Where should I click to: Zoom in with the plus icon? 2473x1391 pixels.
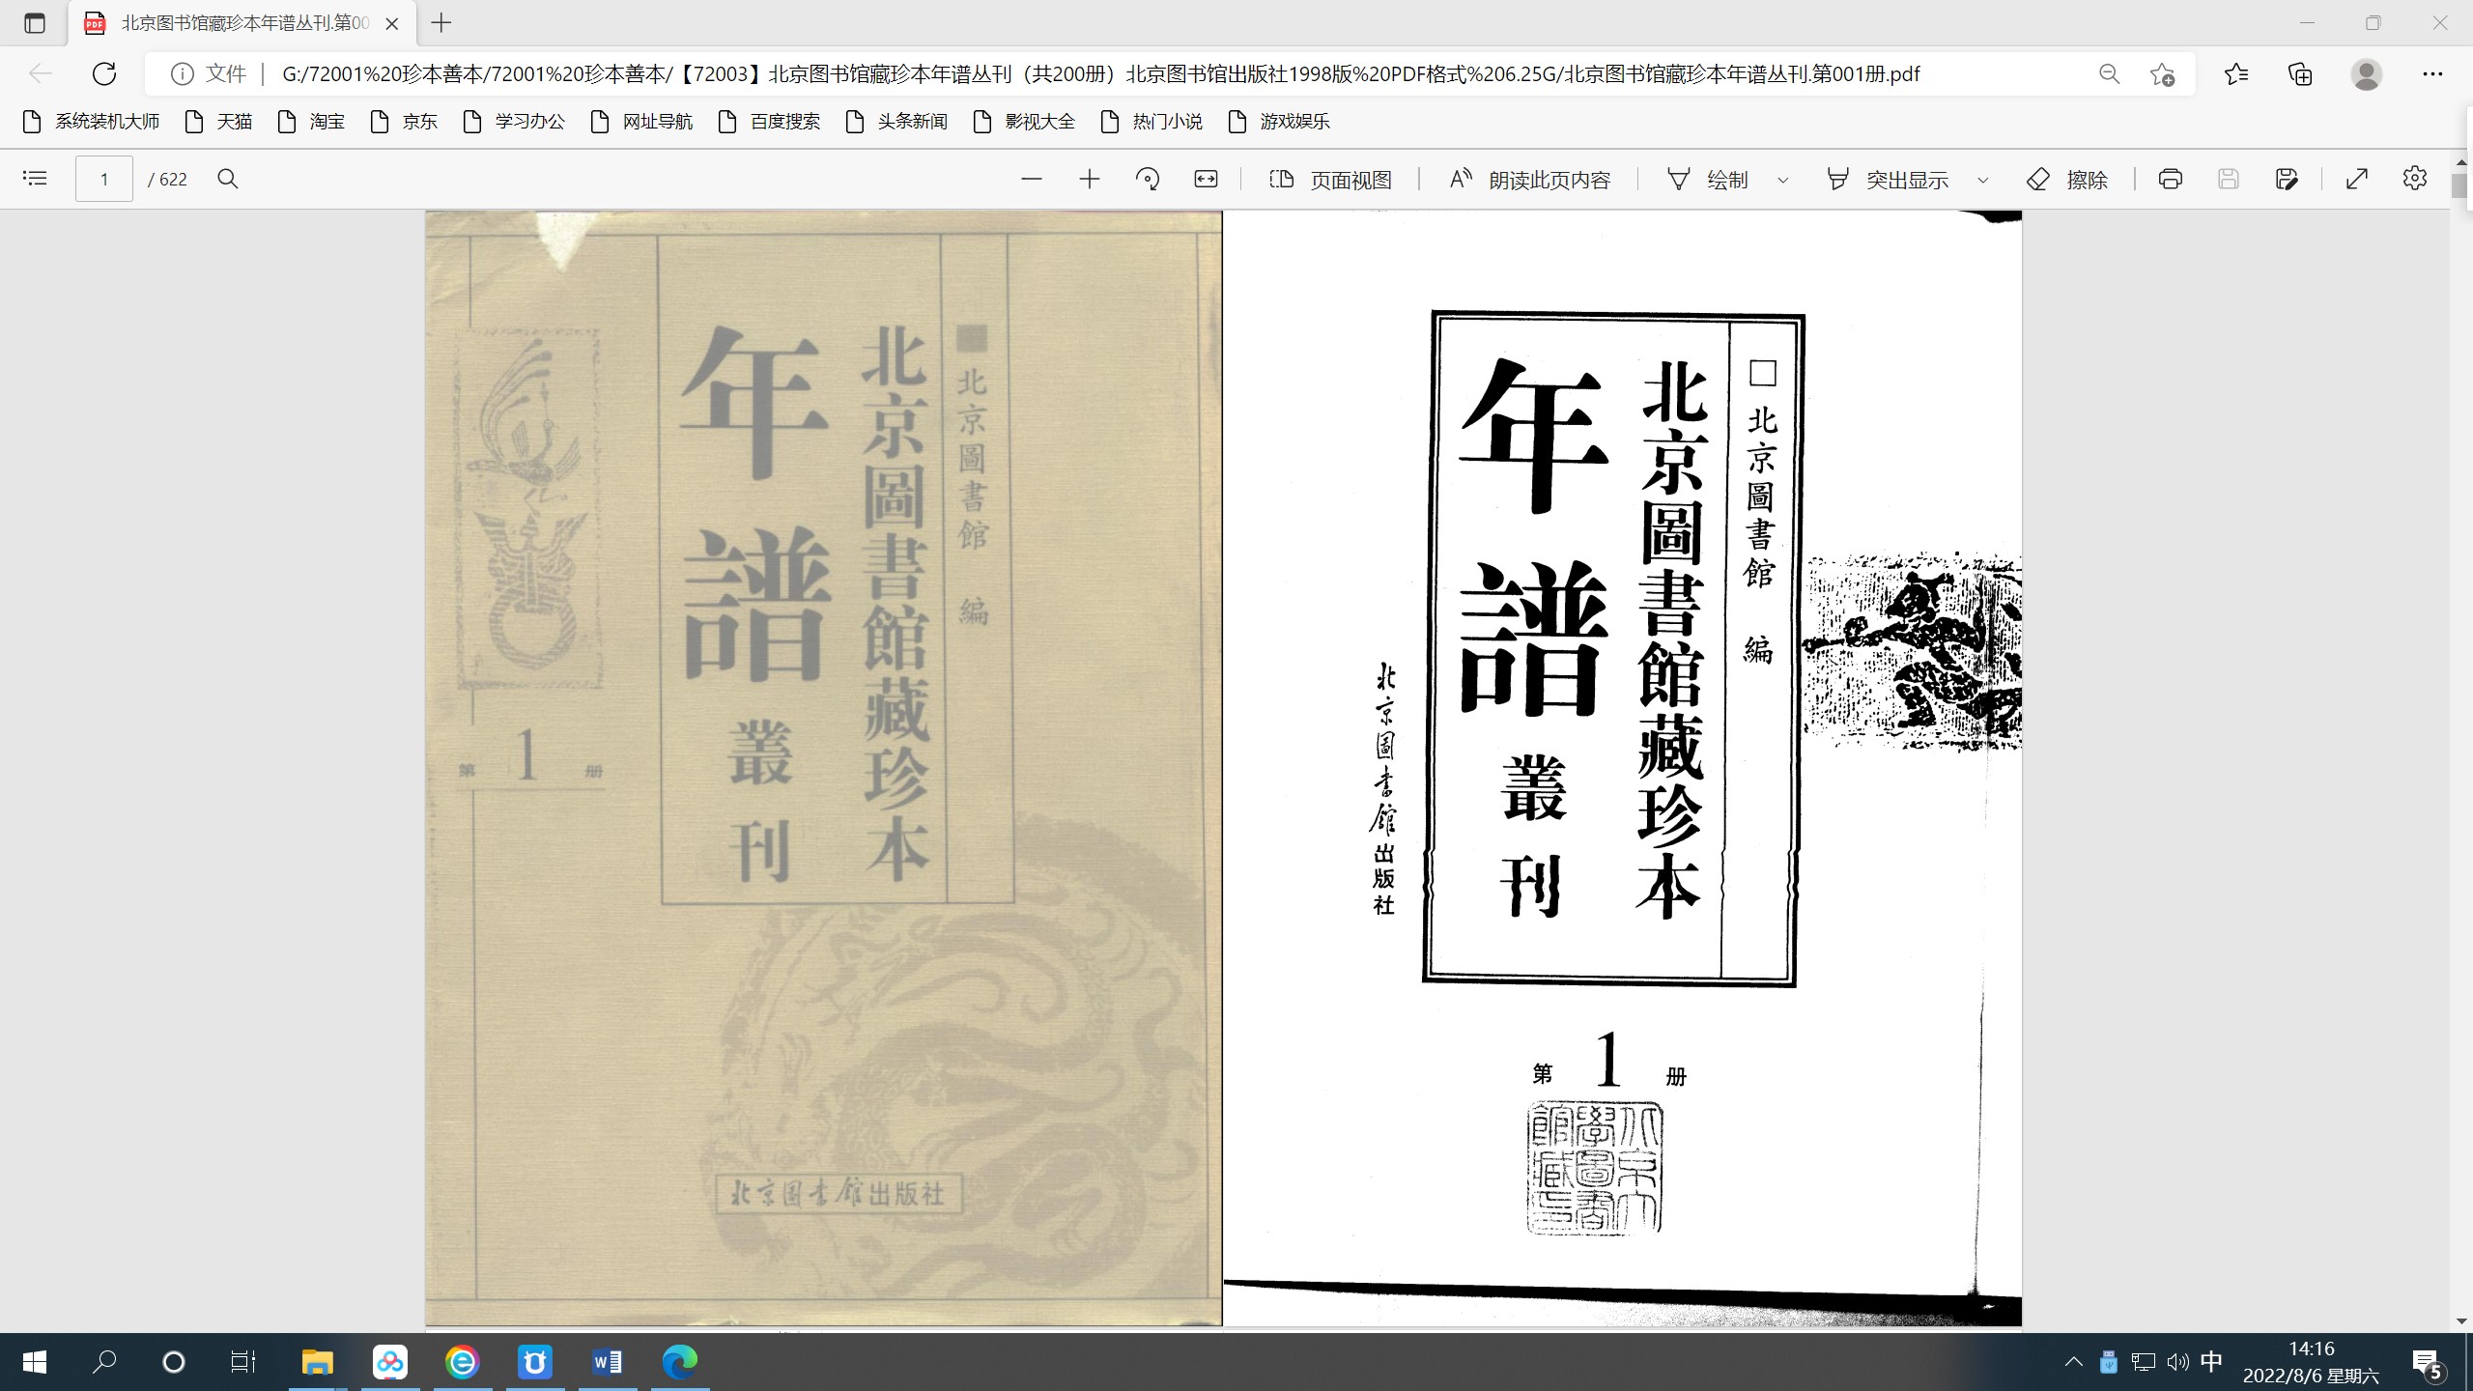tap(1090, 179)
